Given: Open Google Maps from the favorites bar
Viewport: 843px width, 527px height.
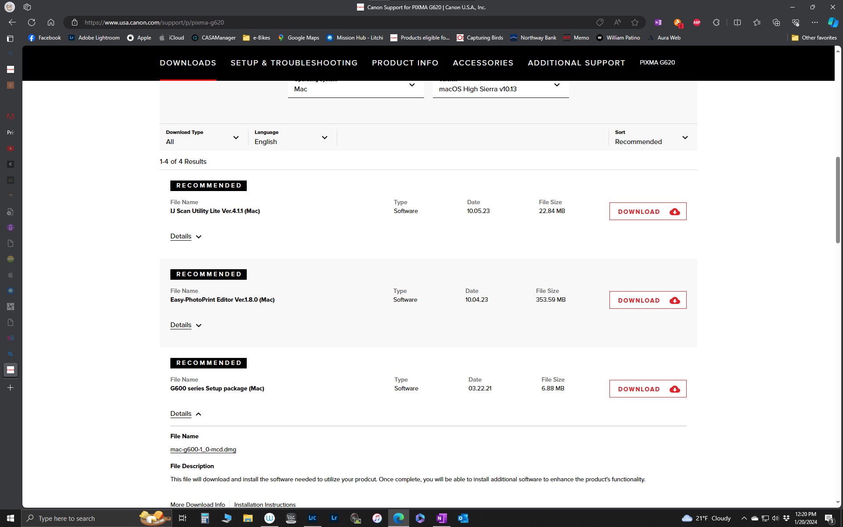Looking at the screenshot, I should (x=299, y=38).
